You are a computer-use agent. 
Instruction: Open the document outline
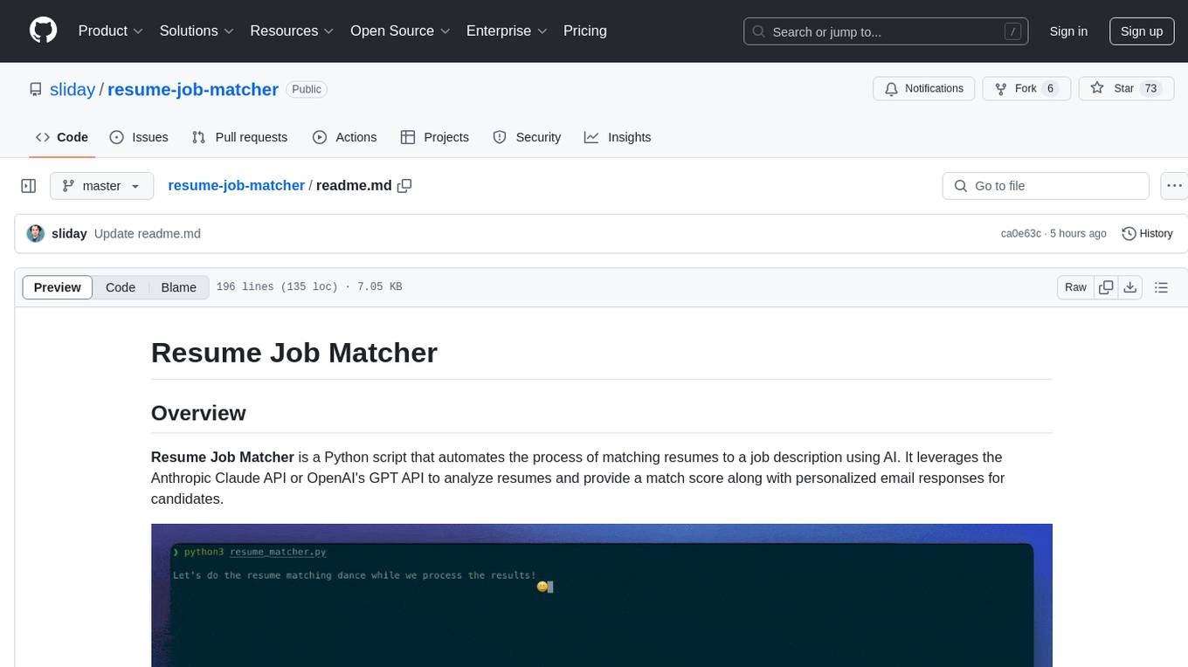pos(1161,287)
